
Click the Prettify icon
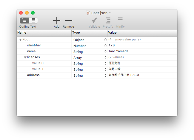[108, 21]
